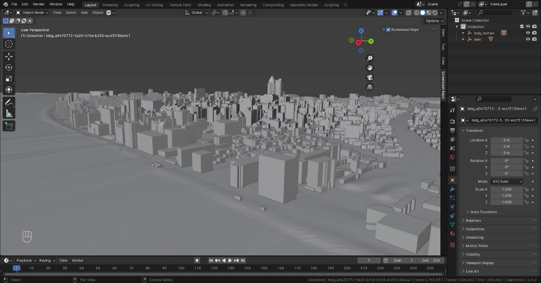Hide dem object with its eye icon

(x=528, y=39)
